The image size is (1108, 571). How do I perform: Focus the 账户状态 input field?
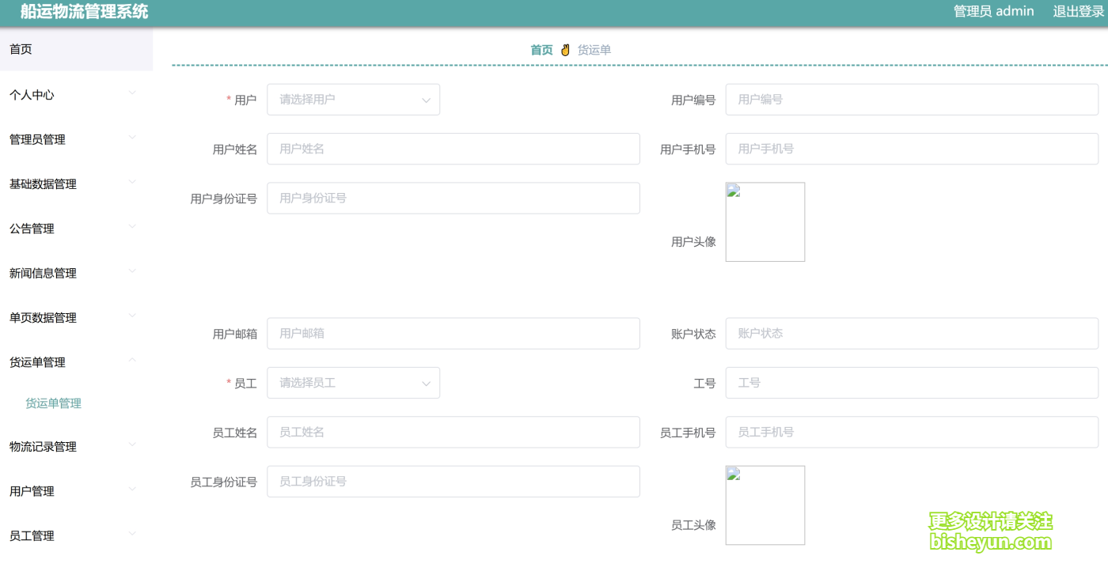point(912,334)
